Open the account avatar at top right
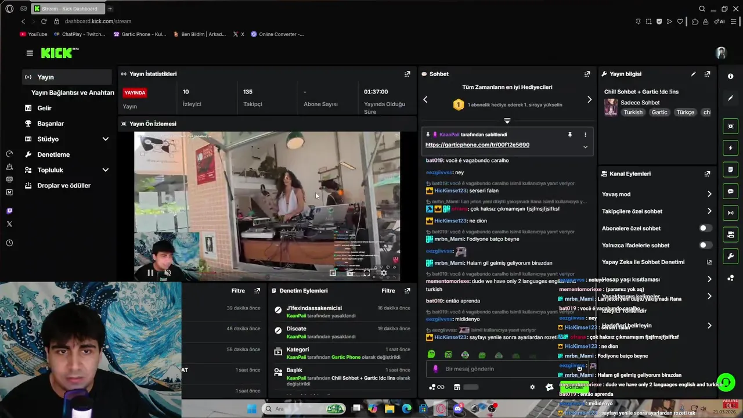The height and width of the screenshot is (418, 743). tap(721, 53)
